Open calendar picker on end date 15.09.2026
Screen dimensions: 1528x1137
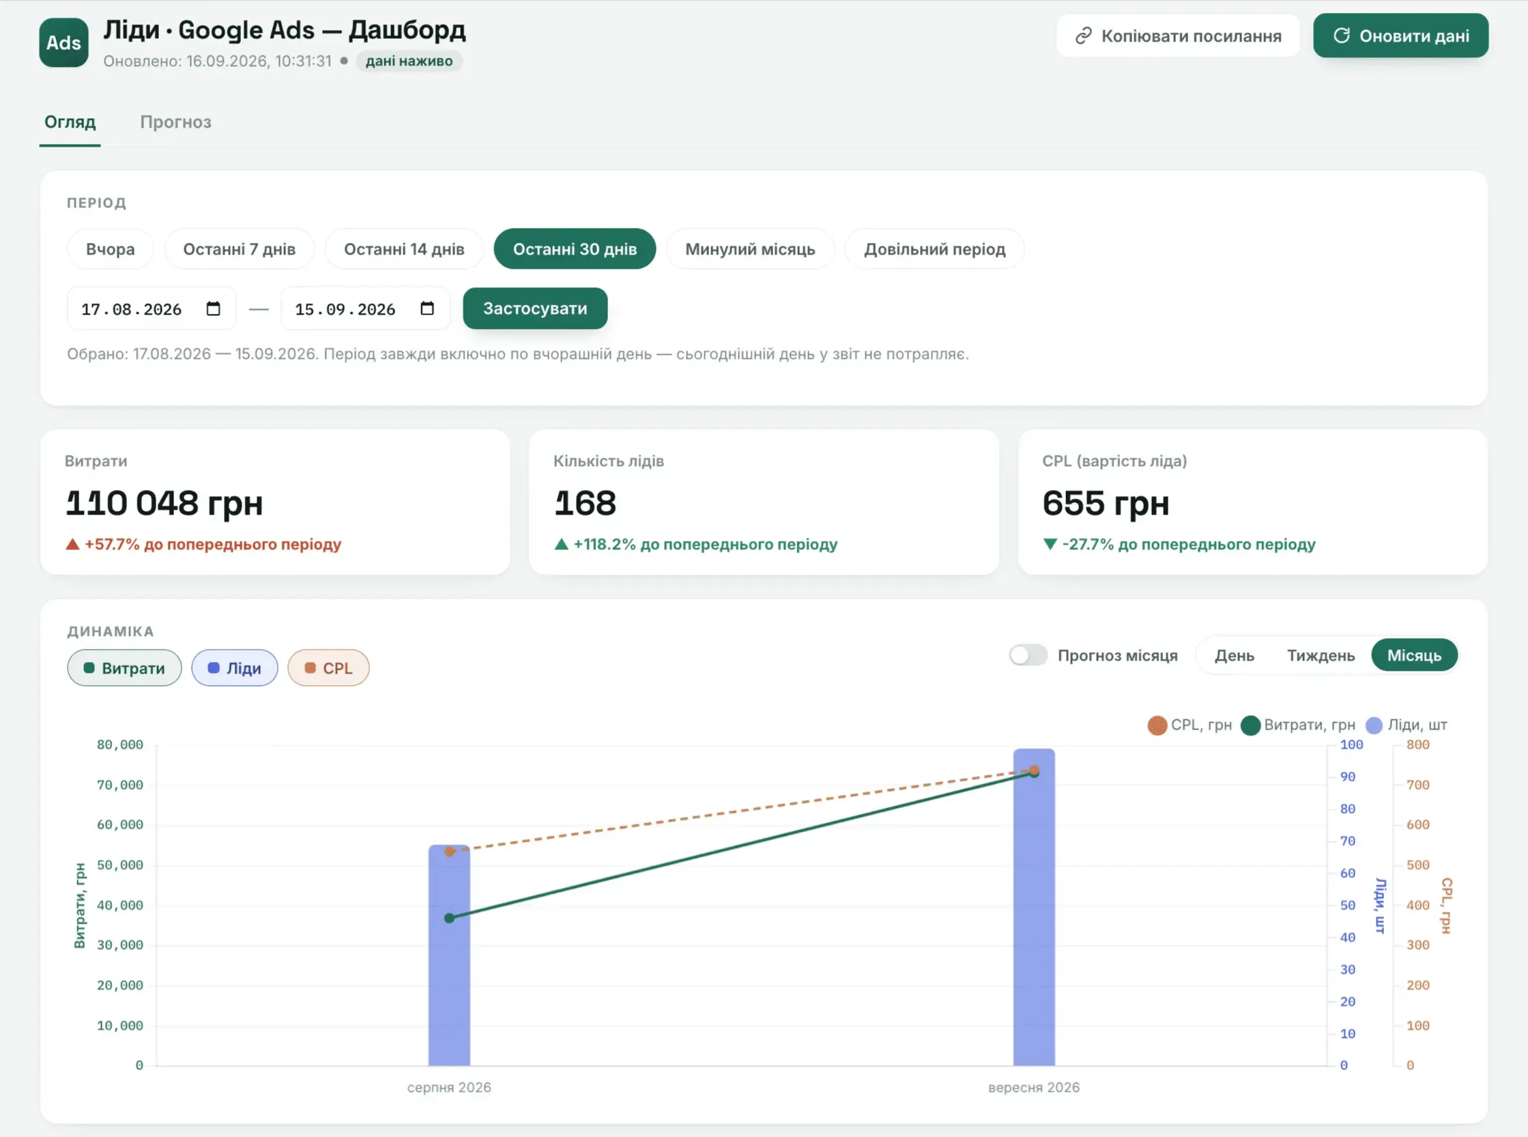pos(427,308)
